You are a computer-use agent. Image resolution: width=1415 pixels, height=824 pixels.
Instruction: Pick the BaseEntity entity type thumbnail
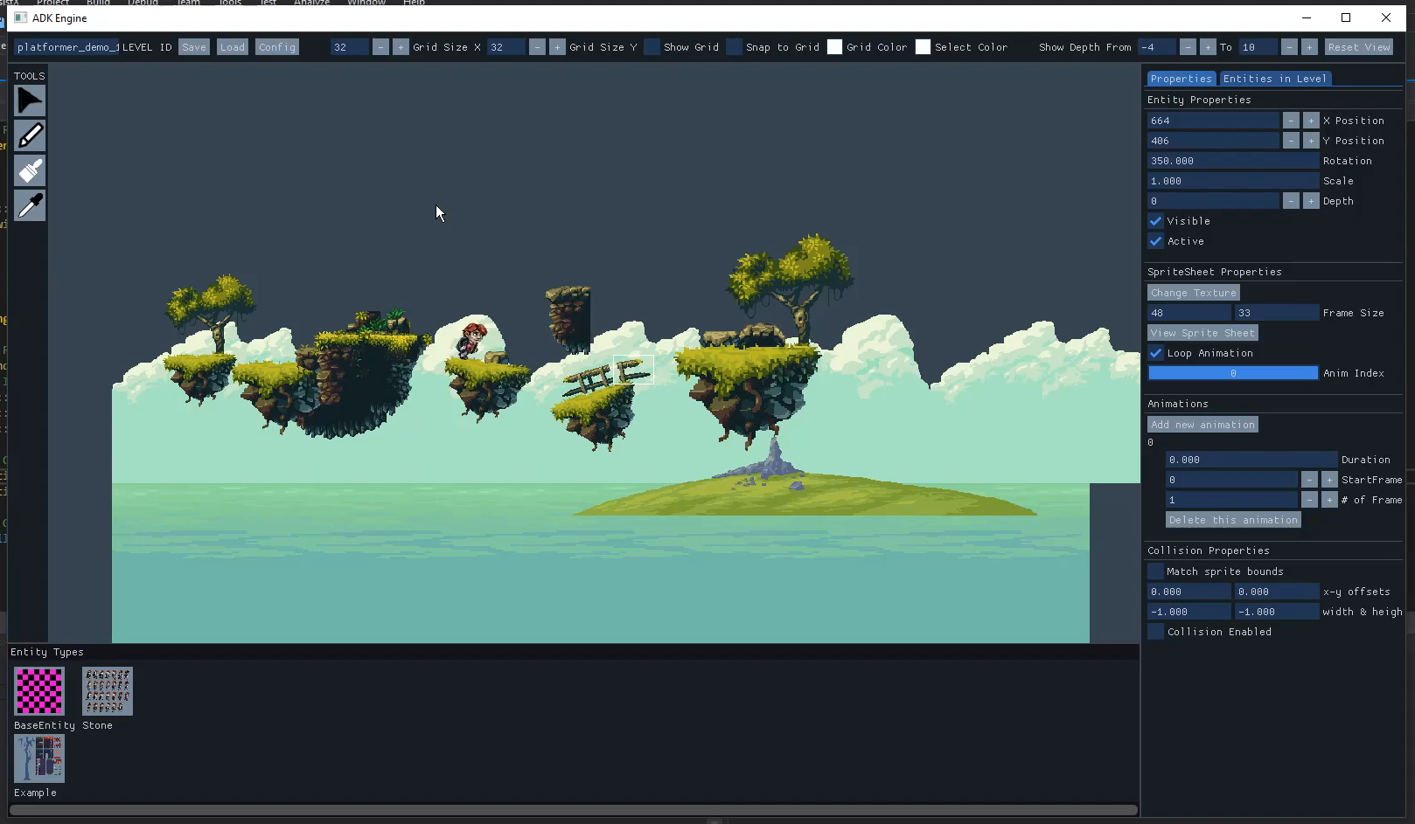click(x=39, y=691)
